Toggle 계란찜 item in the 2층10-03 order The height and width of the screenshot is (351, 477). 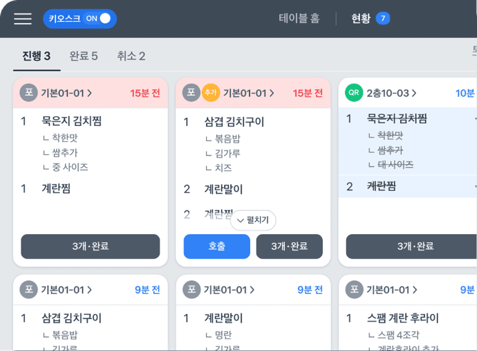click(x=382, y=187)
